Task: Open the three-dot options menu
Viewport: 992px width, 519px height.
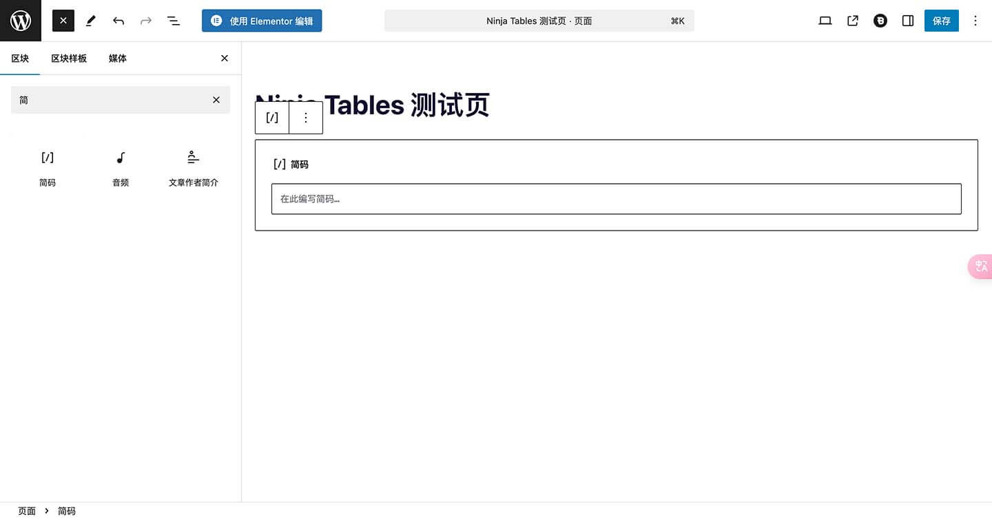Action: pyautogui.click(x=975, y=21)
